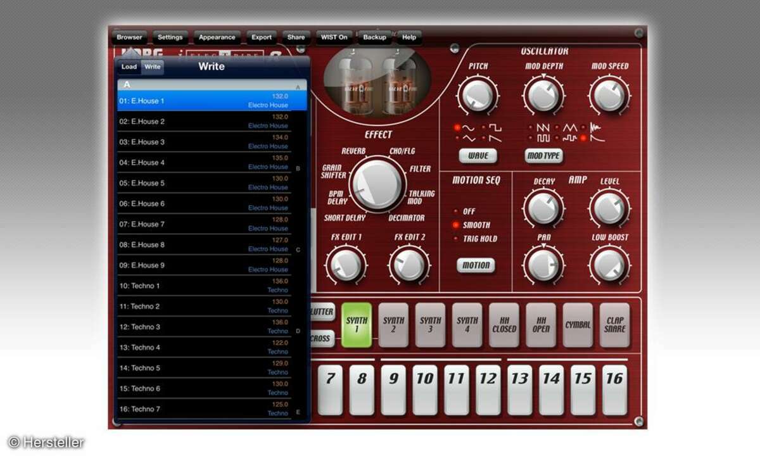Select pattern 15: Techno 6
Image resolution: width=760 pixels, height=456 pixels.
[204, 389]
